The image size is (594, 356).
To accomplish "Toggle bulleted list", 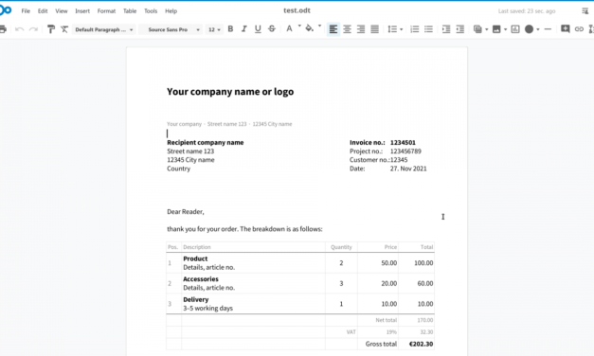I will 428,29.
